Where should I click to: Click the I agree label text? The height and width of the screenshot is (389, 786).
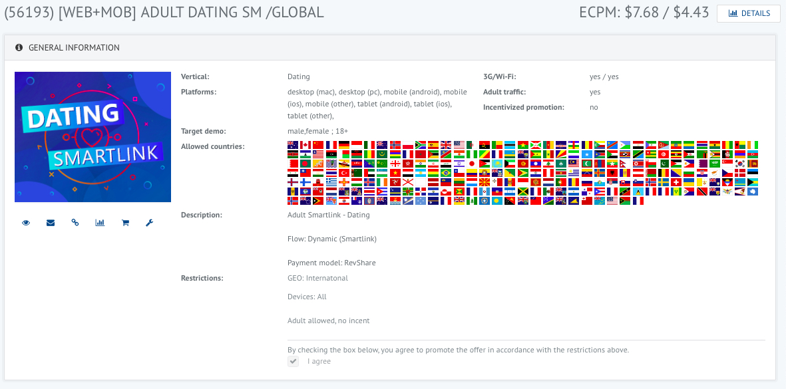coord(319,361)
